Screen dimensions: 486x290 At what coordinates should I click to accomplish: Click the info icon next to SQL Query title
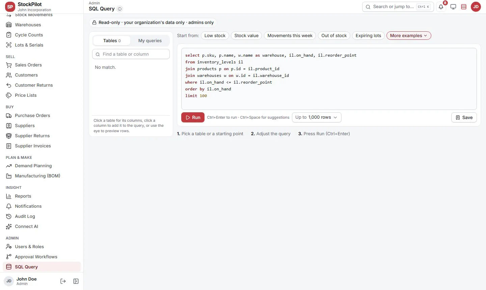(120, 9)
